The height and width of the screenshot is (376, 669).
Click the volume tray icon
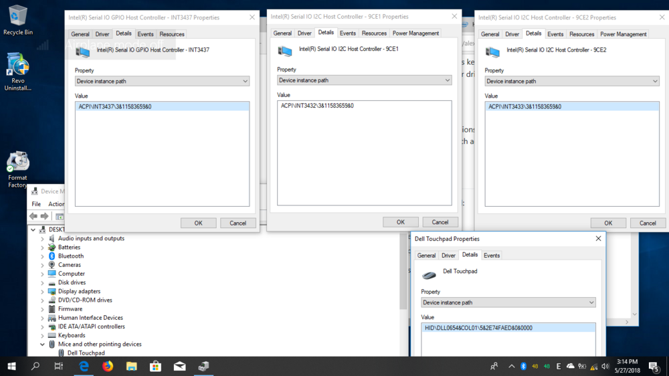(x=605, y=366)
